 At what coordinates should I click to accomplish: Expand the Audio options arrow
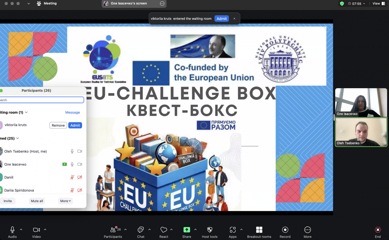pyautogui.click(x=21, y=230)
